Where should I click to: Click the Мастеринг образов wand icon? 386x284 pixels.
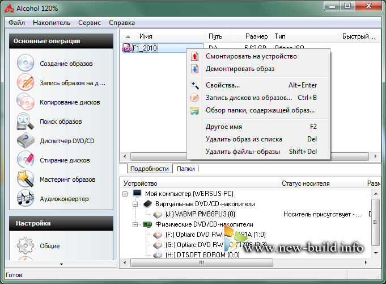click(26, 179)
